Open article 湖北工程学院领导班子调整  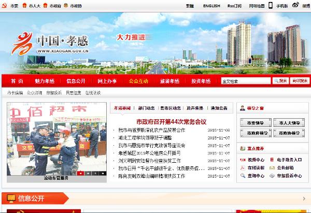coord(145,138)
